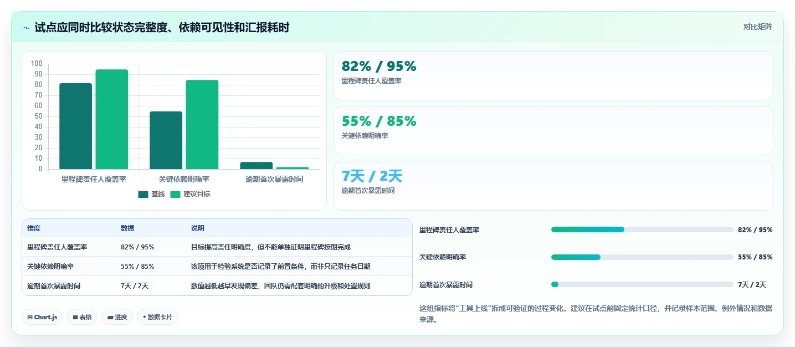This screenshot has height=347, width=795.
Task: Click the light green 建议目标 legend swatch
Action: pyautogui.click(x=175, y=194)
